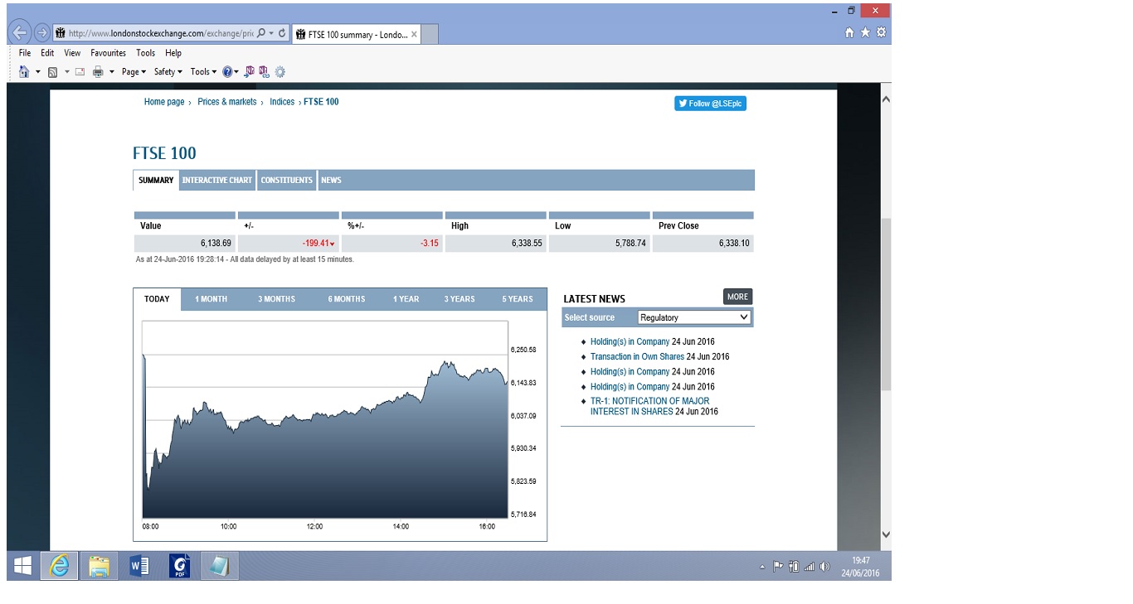Close the FTSE 100 summary browser tab
The height and width of the screenshot is (604, 1133).
pos(414,34)
